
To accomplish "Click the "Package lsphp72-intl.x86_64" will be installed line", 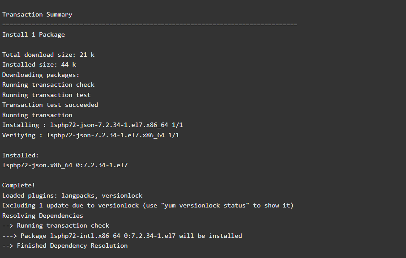I will 122,236.
